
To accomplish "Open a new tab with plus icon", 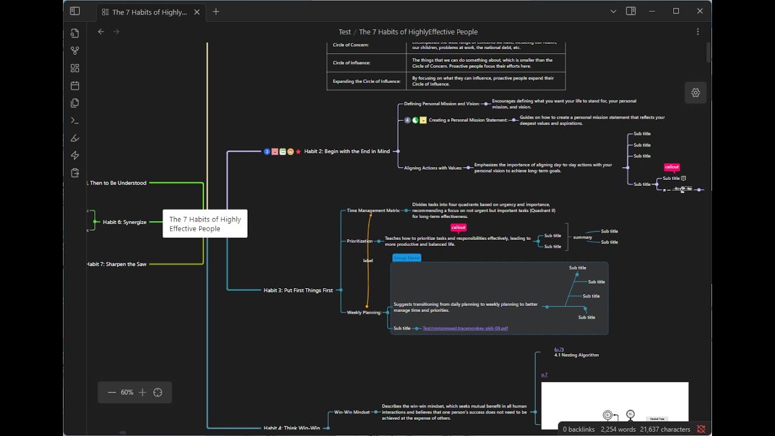I will (x=216, y=12).
